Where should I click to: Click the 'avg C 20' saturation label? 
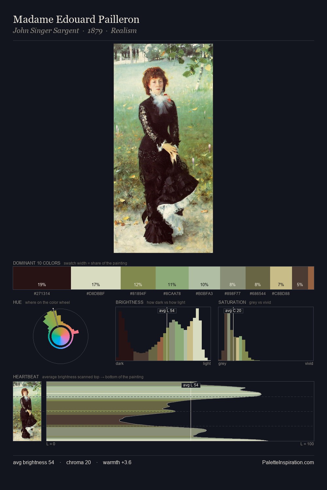[233, 311]
